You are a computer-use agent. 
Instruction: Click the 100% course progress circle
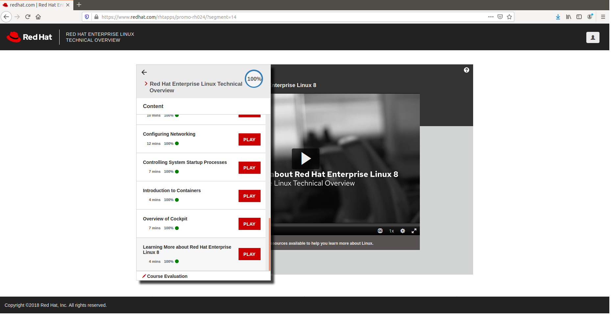pyautogui.click(x=254, y=79)
